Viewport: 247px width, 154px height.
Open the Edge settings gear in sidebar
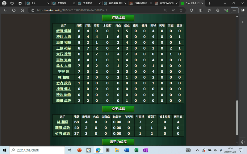pos(243,142)
